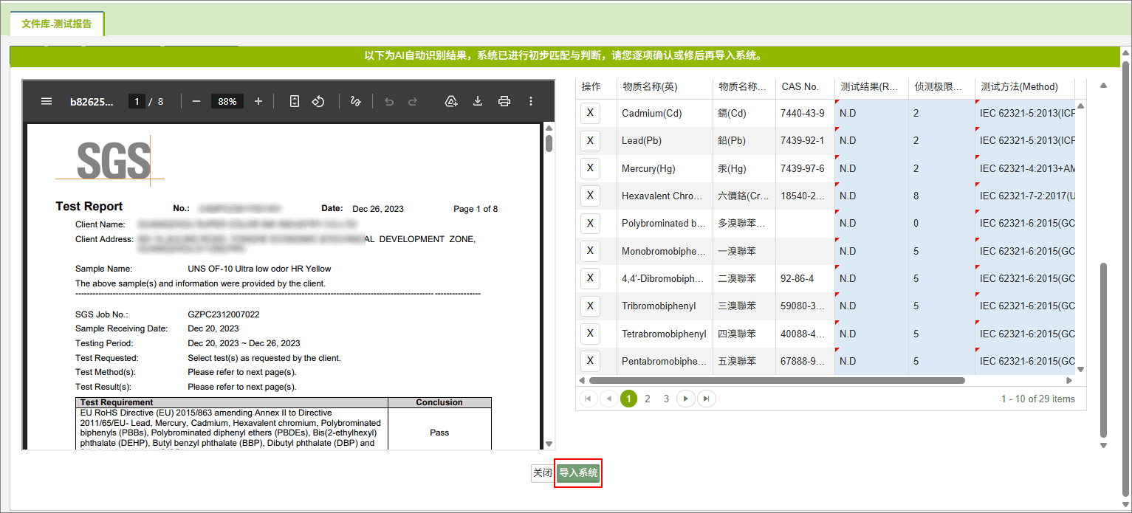
Task: Edit N.D result cell for Lead(Pb)
Action: click(872, 141)
